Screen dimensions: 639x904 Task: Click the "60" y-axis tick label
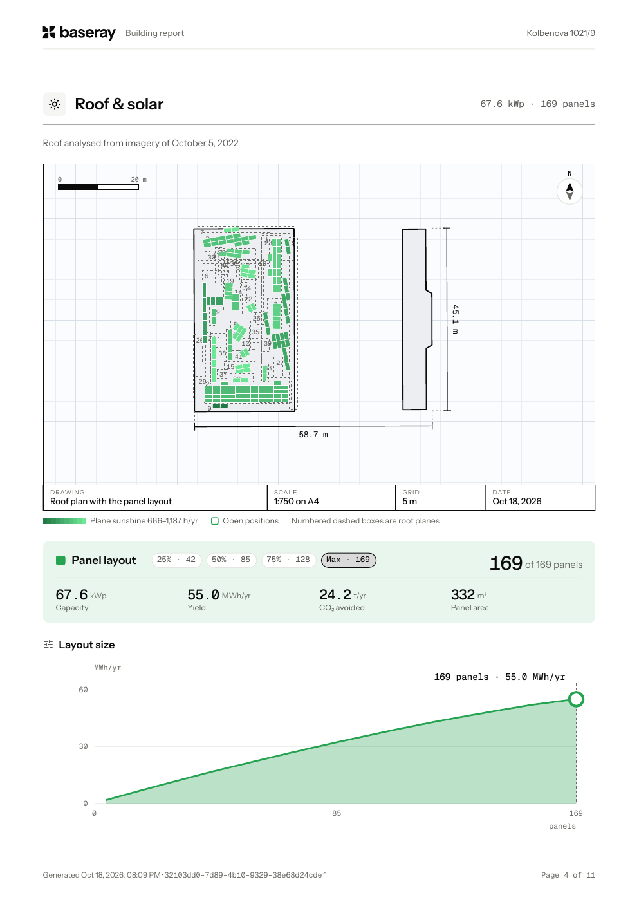pos(83,690)
